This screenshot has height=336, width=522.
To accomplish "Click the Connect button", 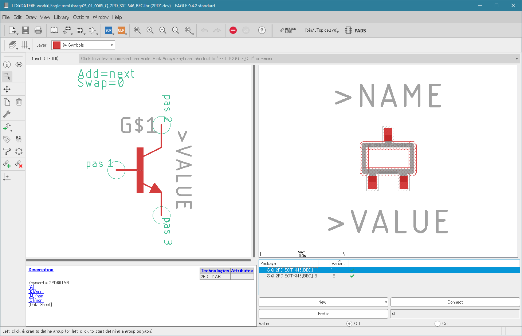I will 455,302.
